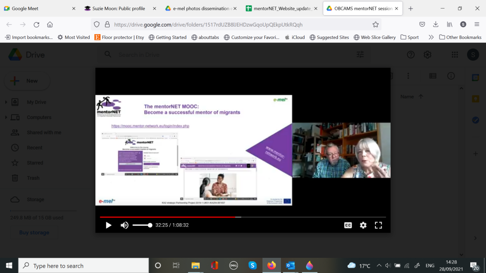486x273 pixels.
Task: Show more bookmarks with the chevron
Action: [x=431, y=37]
